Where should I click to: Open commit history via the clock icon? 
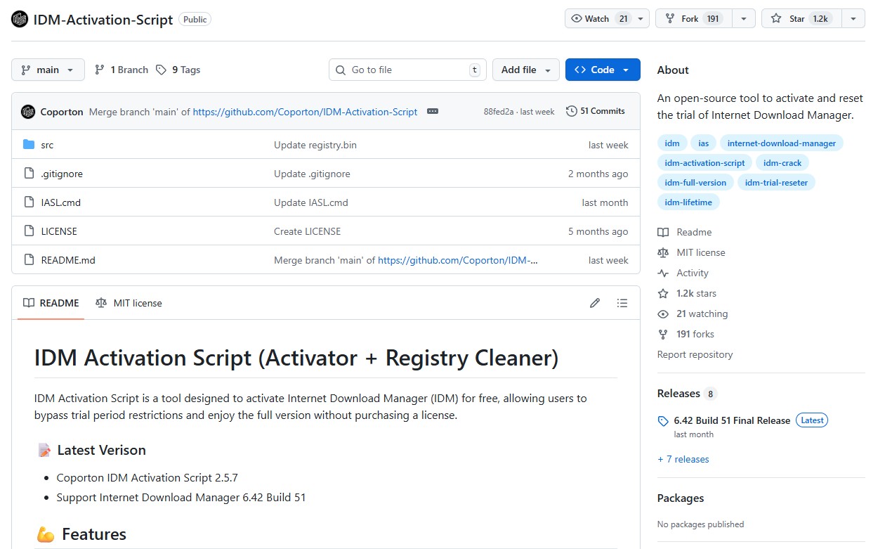570,110
